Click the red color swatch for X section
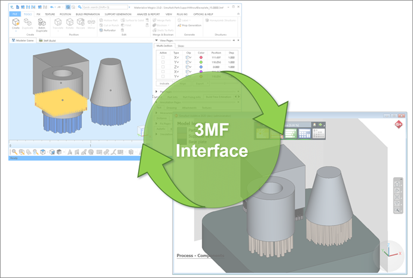Viewport: 413px width, 278px height. (x=201, y=57)
